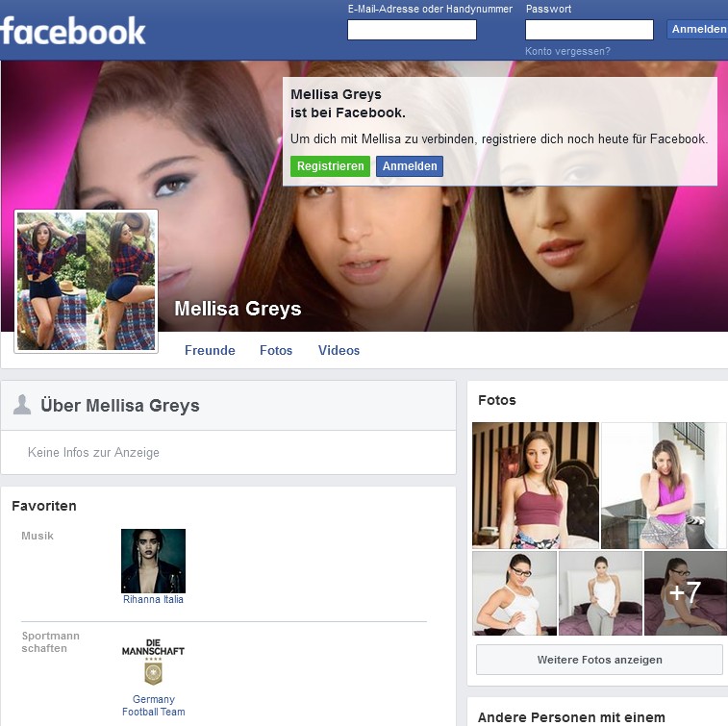Click the Facebook logo
This screenshot has height=726, width=728.
[73, 31]
